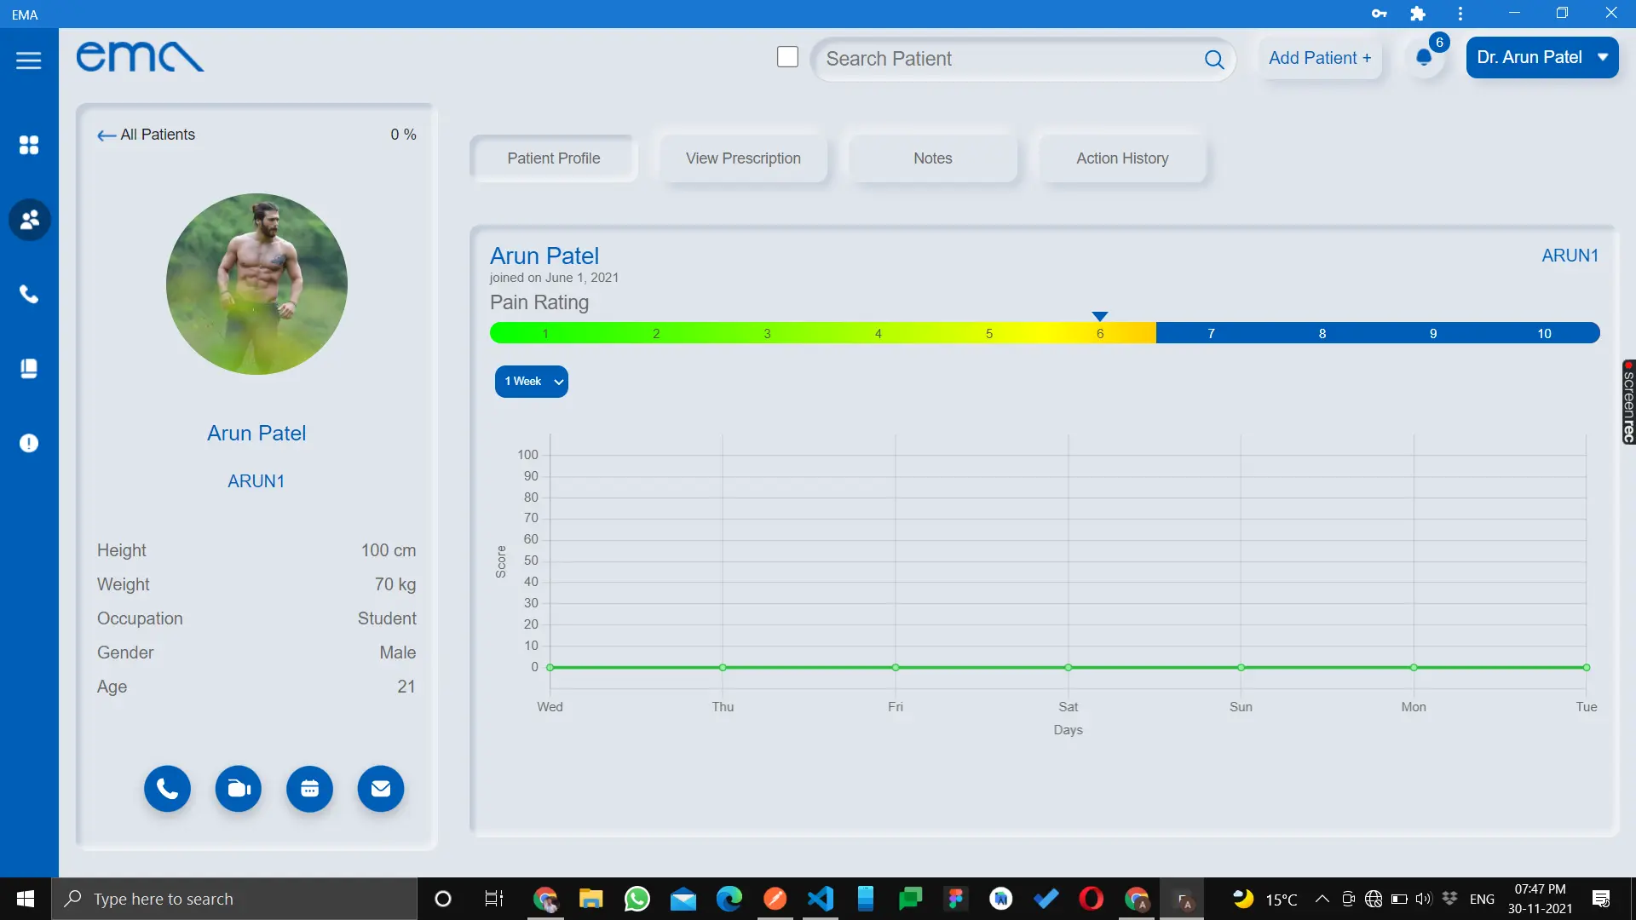1636x920 pixels.
Task: Click the Gender value Male
Action: 398,653
